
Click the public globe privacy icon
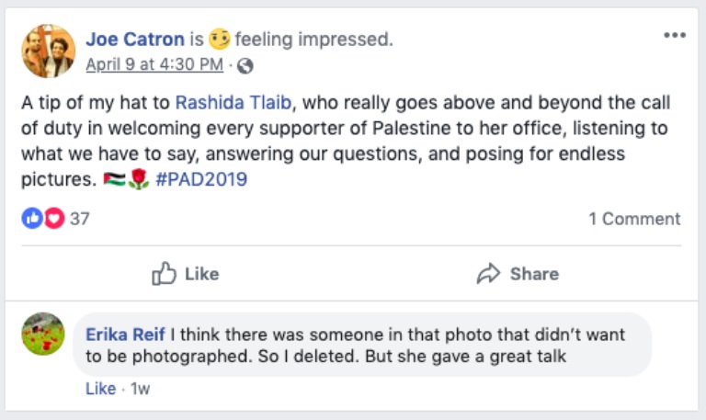245,66
